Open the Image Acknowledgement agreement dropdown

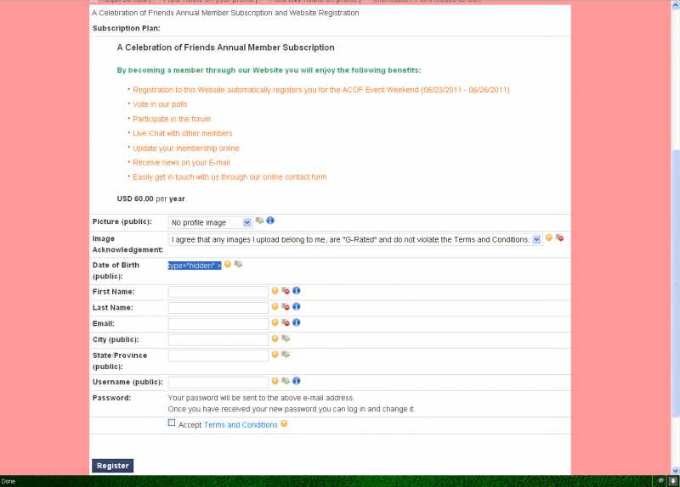point(354,239)
